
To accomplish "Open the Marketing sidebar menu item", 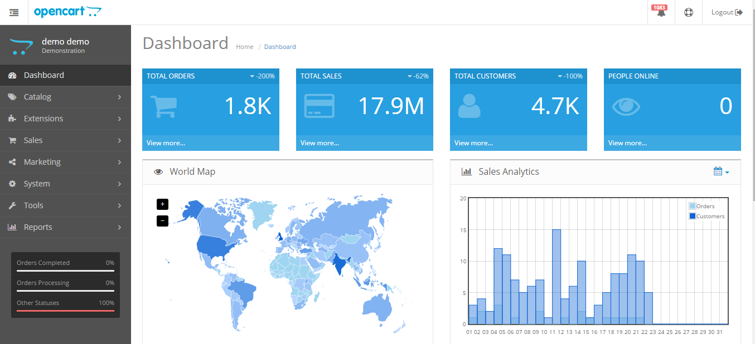I will [65, 162].
